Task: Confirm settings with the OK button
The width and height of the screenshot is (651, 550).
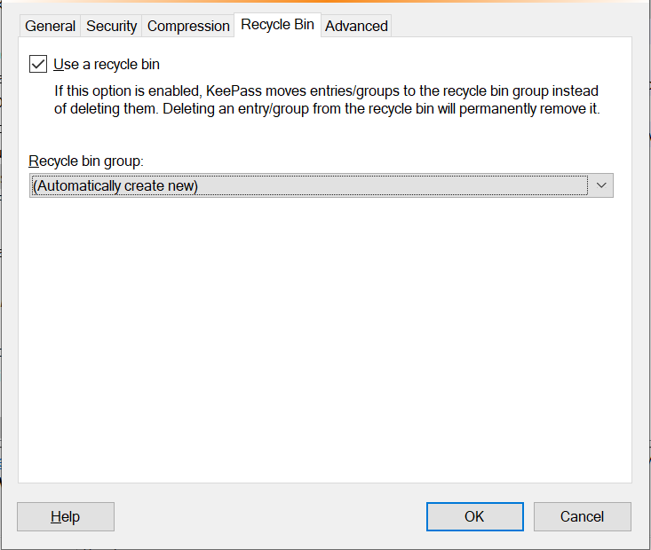Action: click(x=474, y=517)
